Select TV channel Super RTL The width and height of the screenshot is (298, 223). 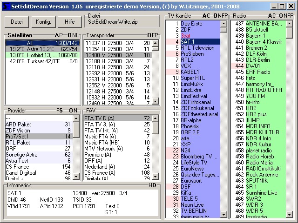[x=193, y=78]
